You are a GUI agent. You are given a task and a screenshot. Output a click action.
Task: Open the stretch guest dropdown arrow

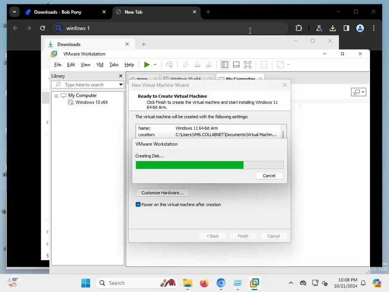(x=288, y=65)
